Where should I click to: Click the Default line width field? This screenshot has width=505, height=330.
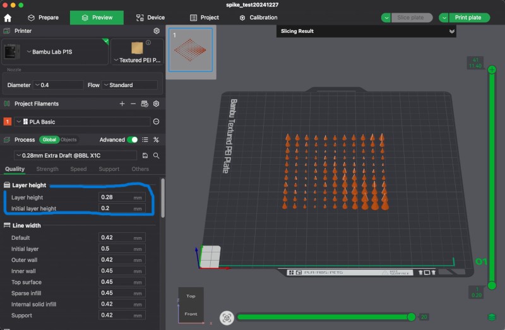tap(122, 238)
